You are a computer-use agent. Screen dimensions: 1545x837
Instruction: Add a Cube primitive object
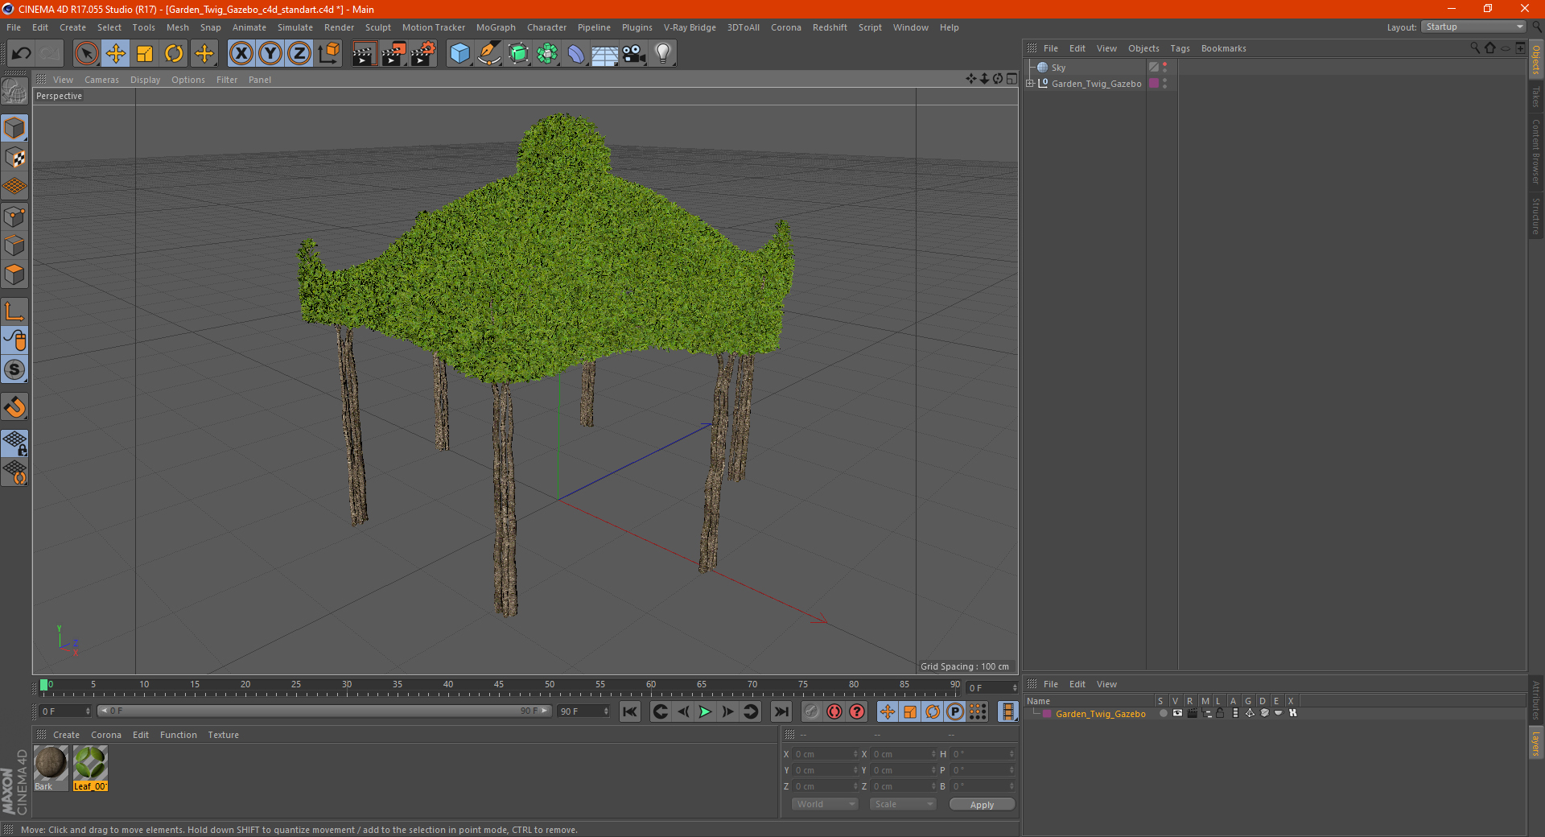459,54
